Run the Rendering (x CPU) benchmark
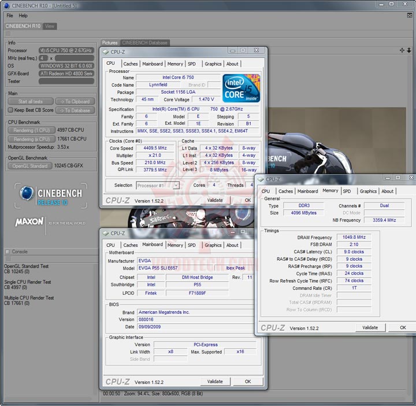 click(x=32, y=139)
